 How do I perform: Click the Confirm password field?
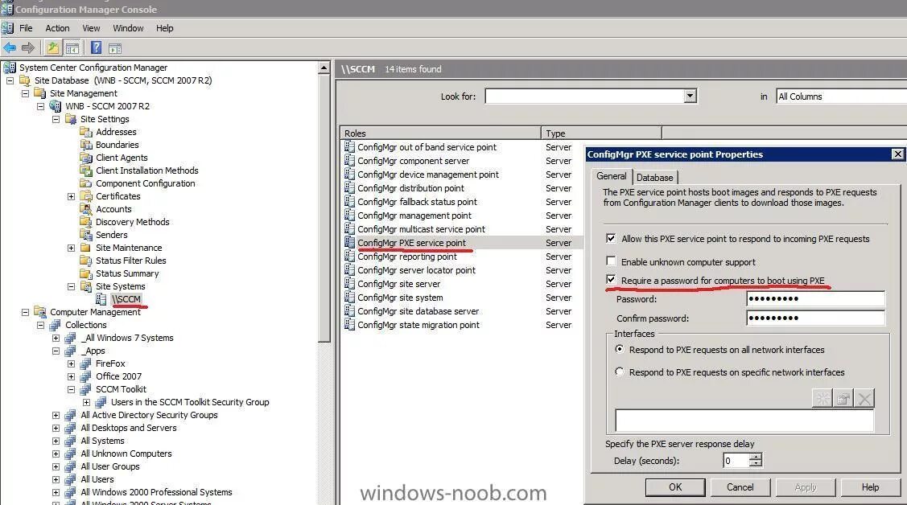tap(815, 318)
